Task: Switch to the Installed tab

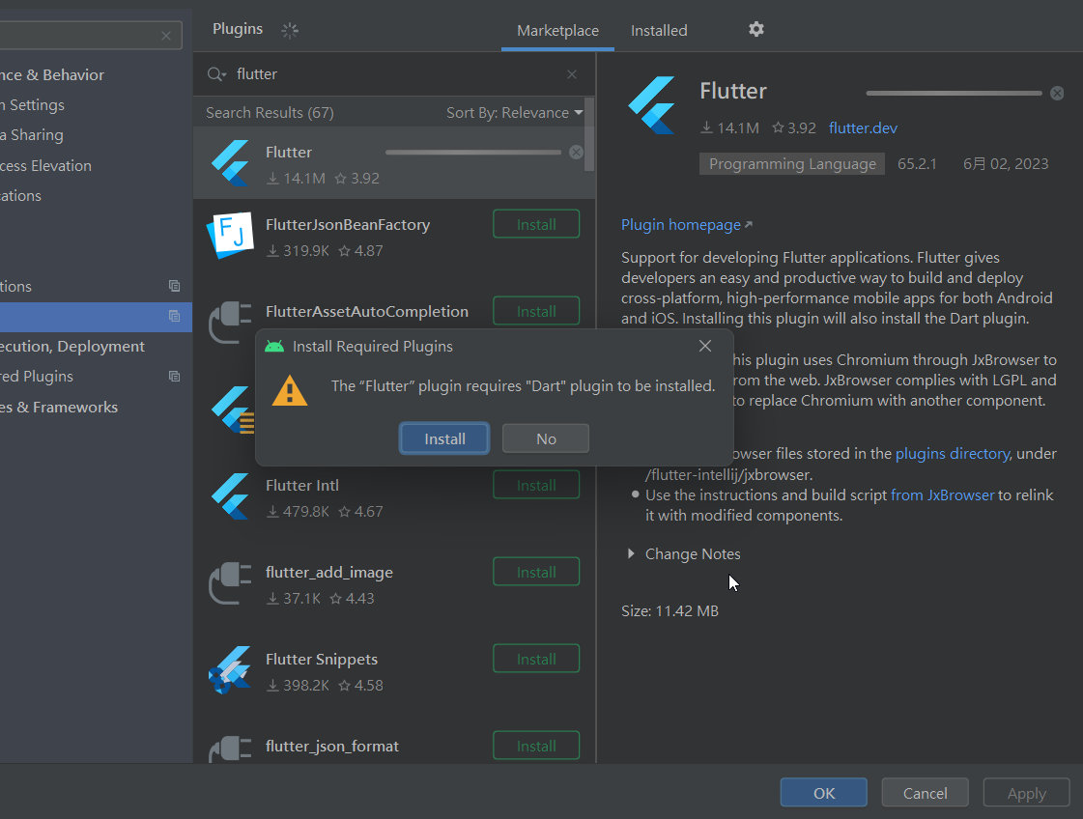Action: (659, 30)
